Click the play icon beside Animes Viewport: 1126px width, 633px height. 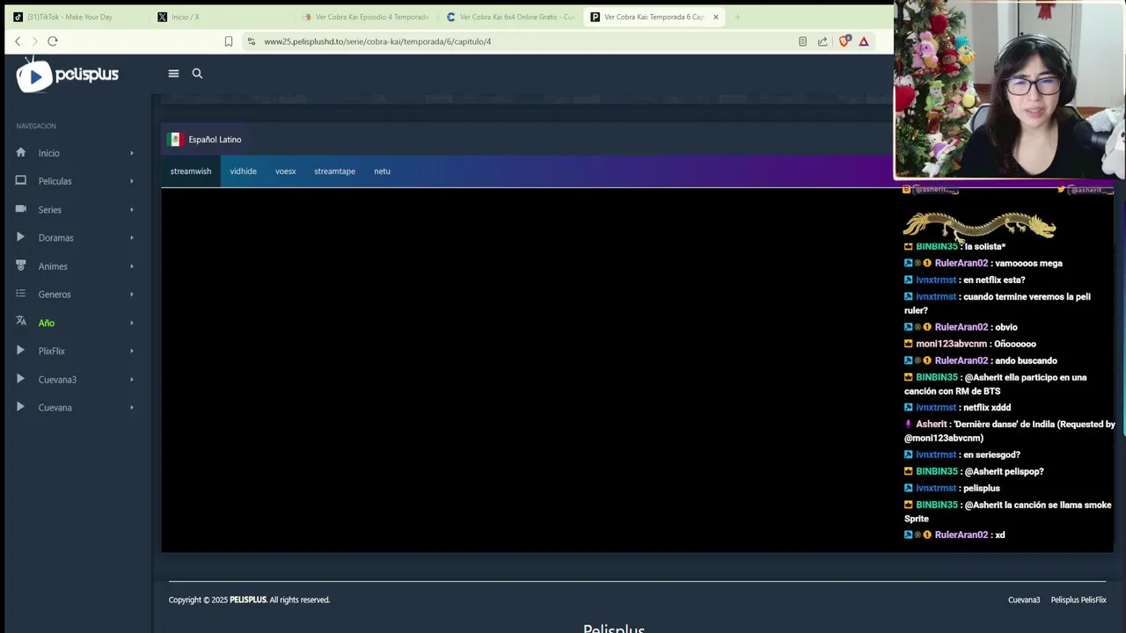[21, 266]
